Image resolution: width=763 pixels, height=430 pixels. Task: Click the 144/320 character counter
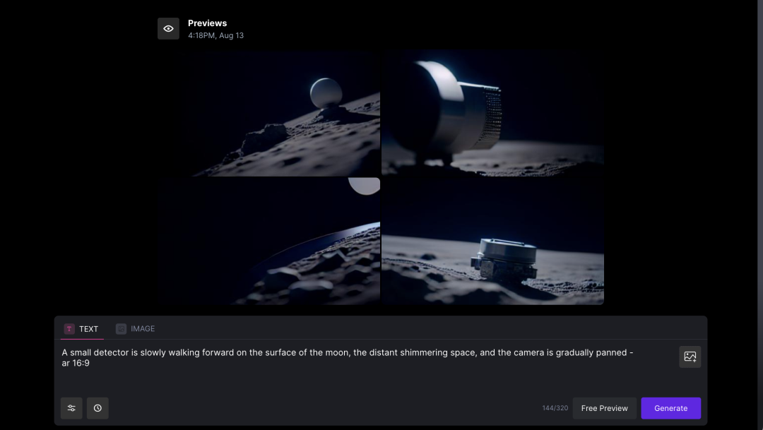[x=555, y=408]
